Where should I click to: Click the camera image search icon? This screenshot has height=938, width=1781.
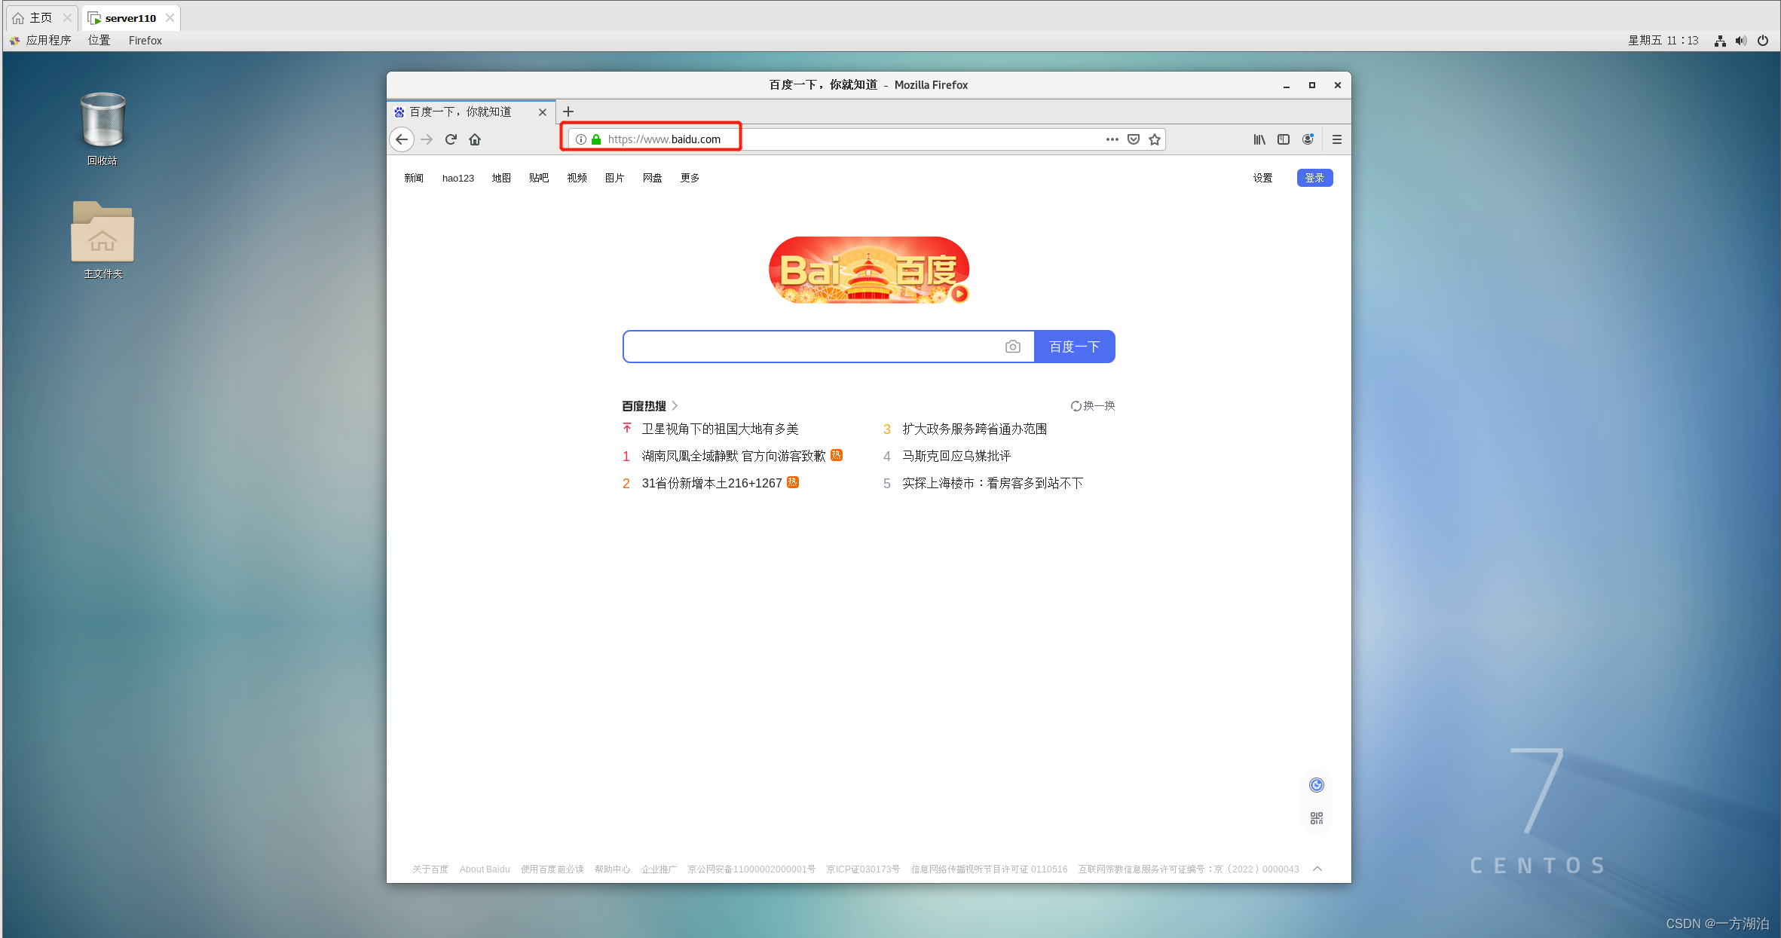[1013, 347]
